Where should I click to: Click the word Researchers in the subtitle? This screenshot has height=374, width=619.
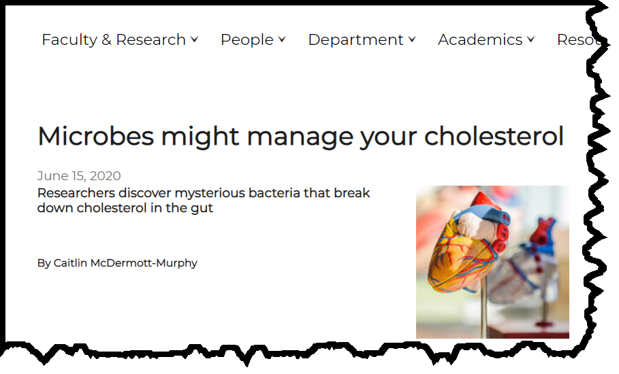tap(76, 193)
